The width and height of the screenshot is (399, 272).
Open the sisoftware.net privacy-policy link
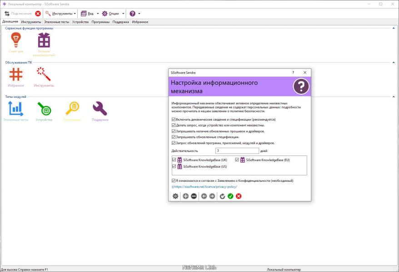tap(205, 187)
